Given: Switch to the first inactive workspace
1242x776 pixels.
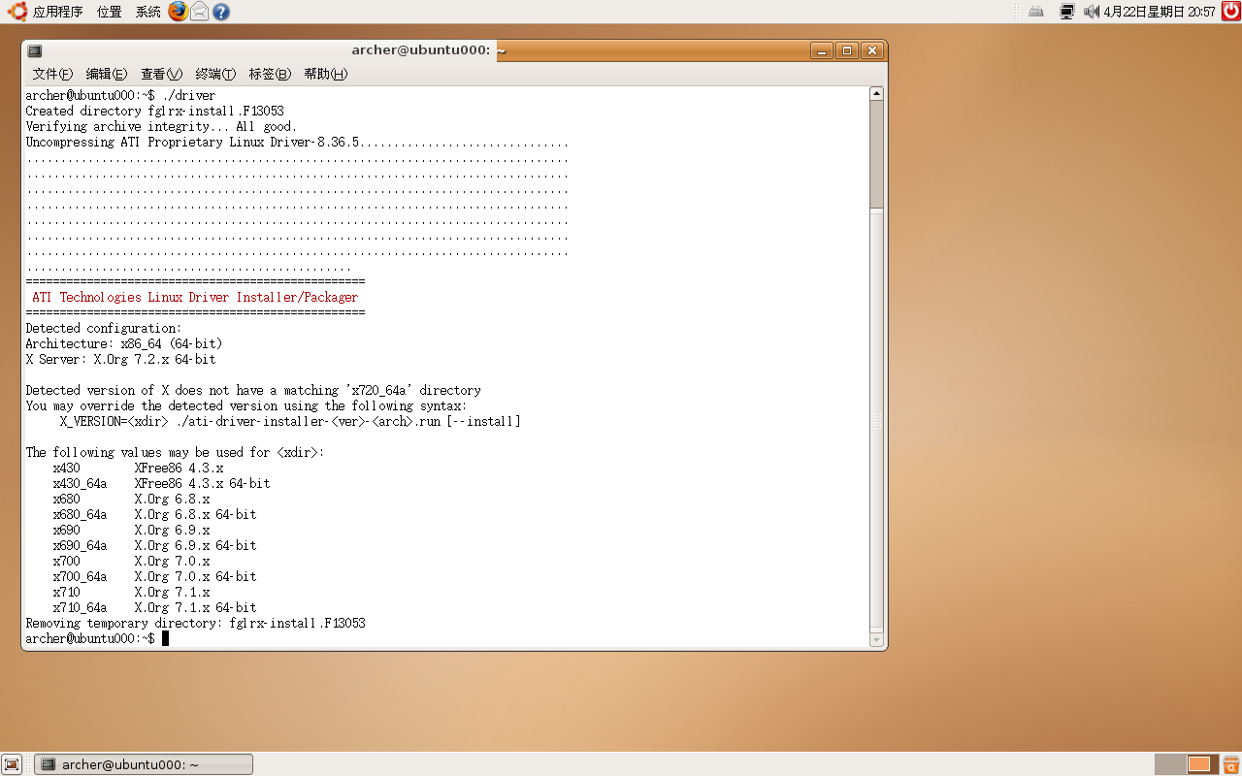Looking at the screenshot, I should pos(1170,764).
